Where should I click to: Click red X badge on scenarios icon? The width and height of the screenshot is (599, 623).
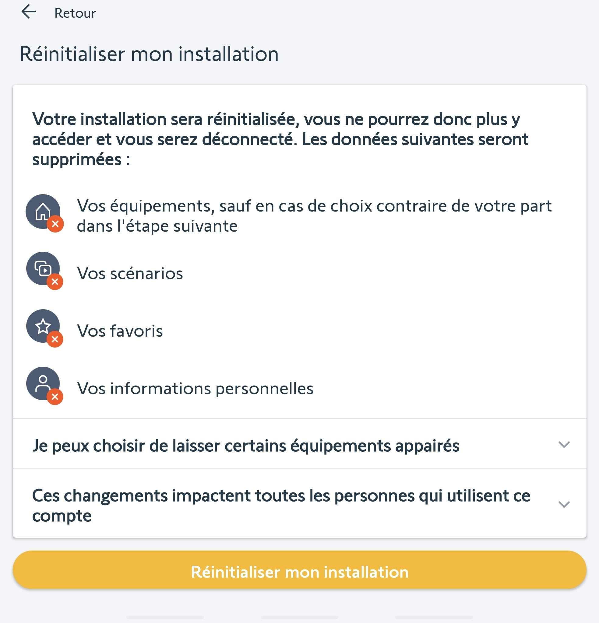tap(55, 282)
